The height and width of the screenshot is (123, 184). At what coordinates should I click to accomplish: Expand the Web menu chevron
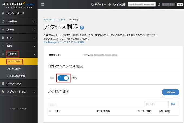34,46
